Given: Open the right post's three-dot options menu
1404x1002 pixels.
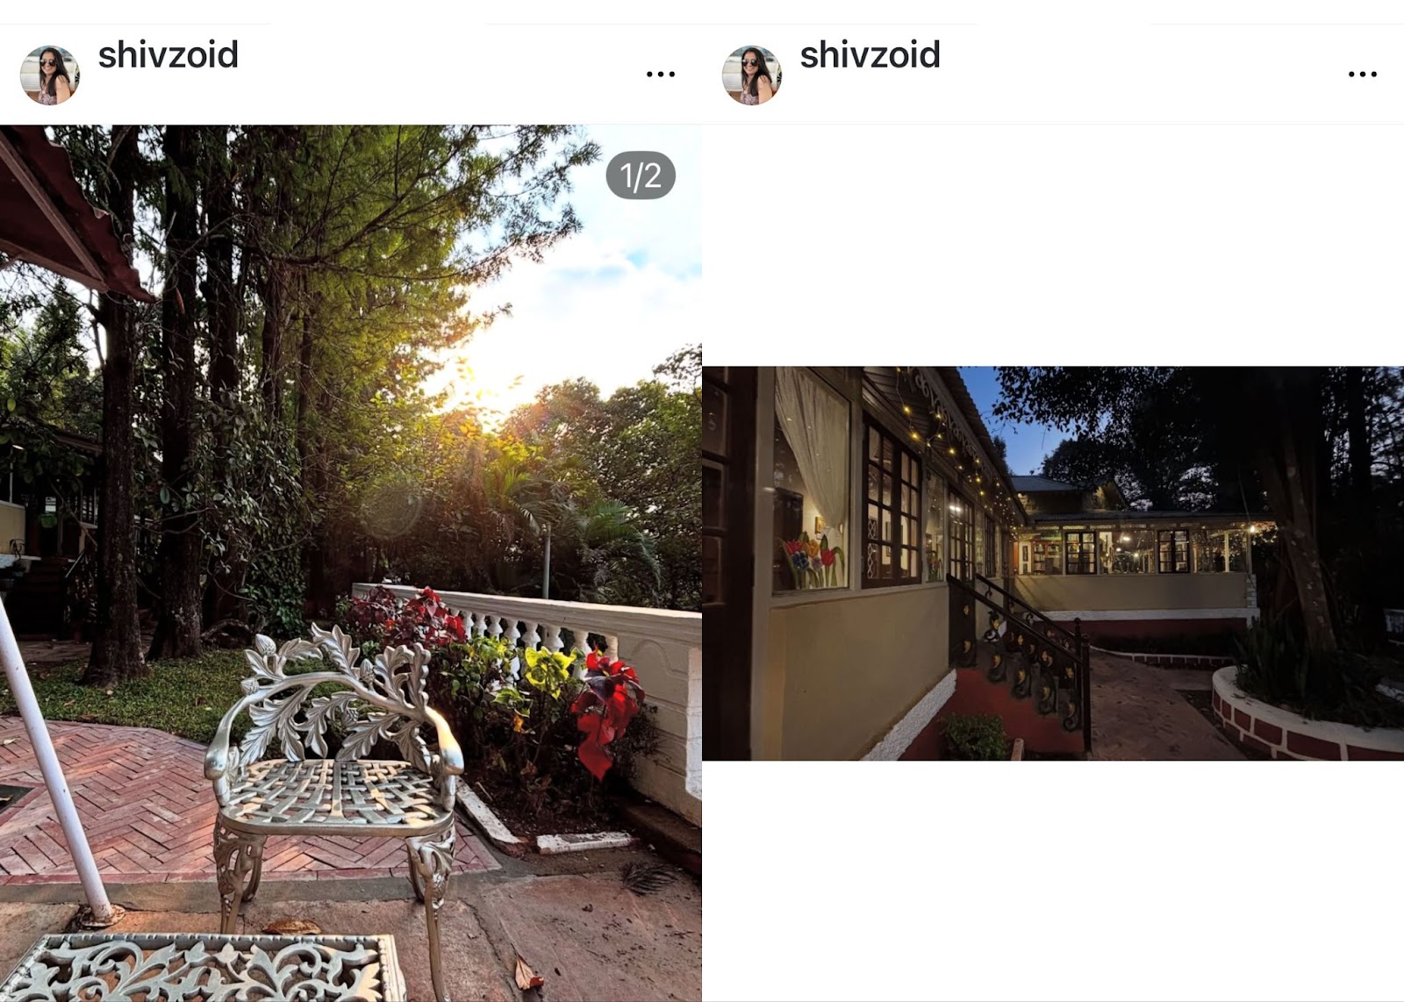Looking at the screenshot, I should coord(1362,74).
